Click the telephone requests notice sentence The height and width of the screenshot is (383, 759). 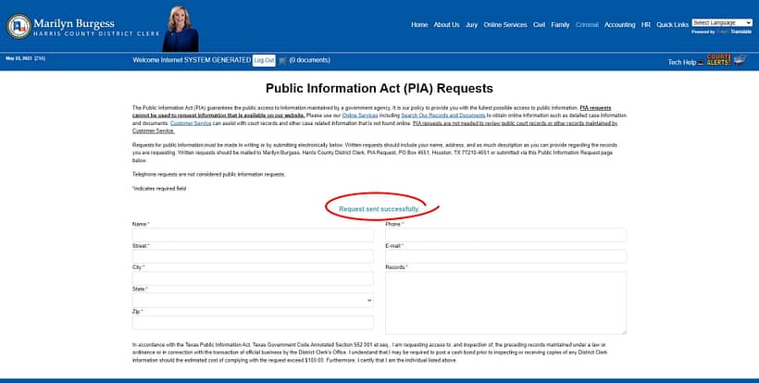[209, 174]
